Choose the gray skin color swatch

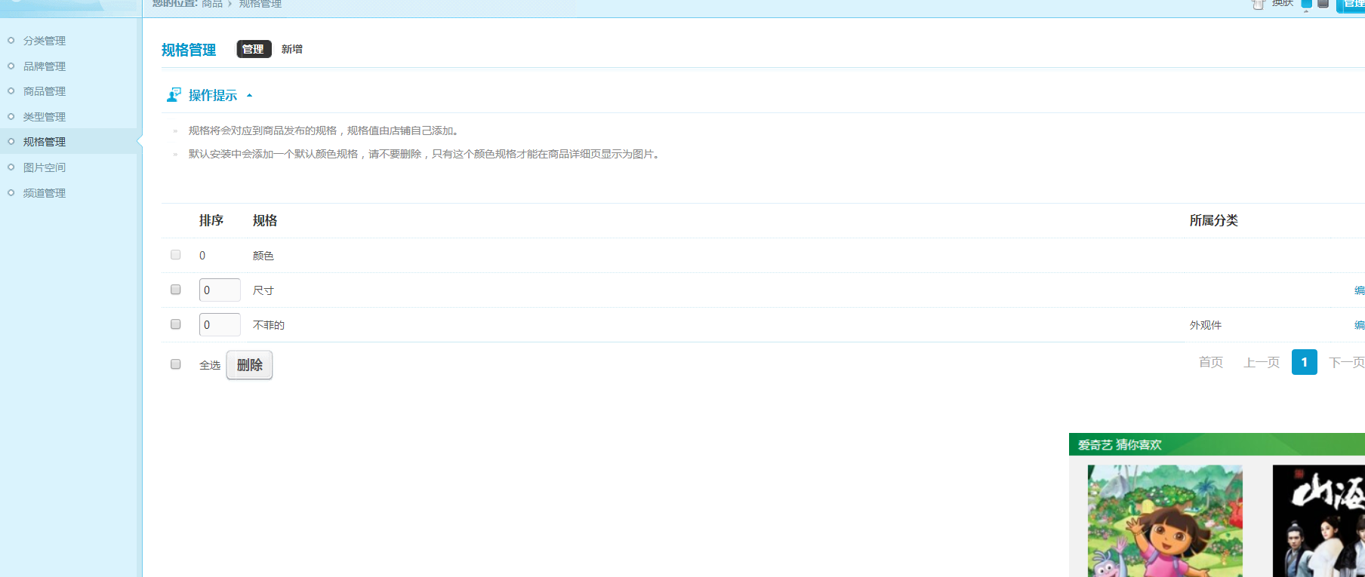pyautogui.click(x=1323, y=3)
